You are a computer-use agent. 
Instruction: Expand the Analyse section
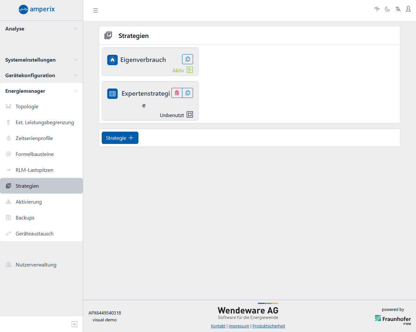[x=41, y=29]
